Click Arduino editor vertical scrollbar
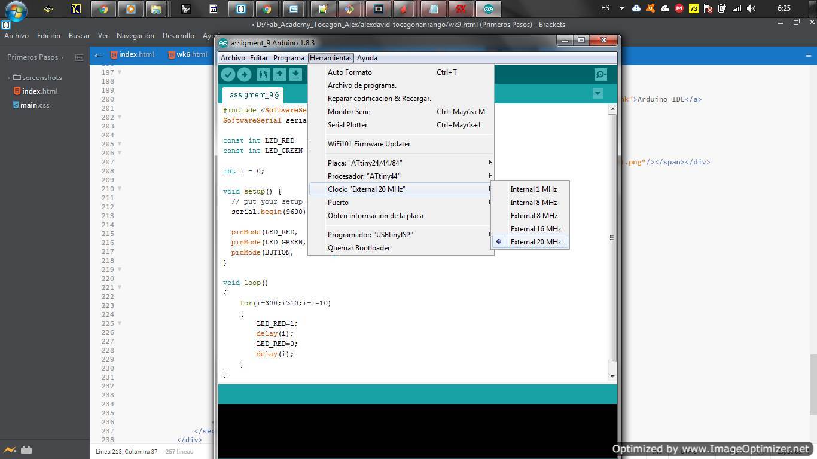 (612, 238)
